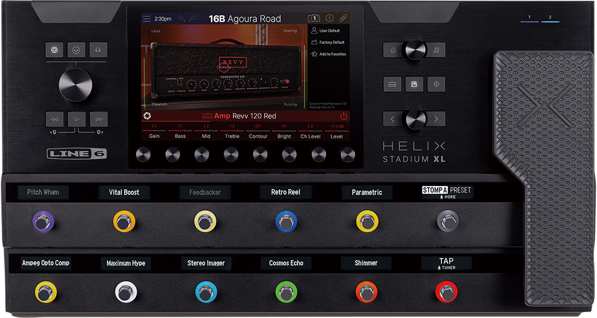Image resolution: width=597 pixels, height=318 pixels.
Task: Push the hardware Home button
Action: pyautogui.click(x=393, y=50)
